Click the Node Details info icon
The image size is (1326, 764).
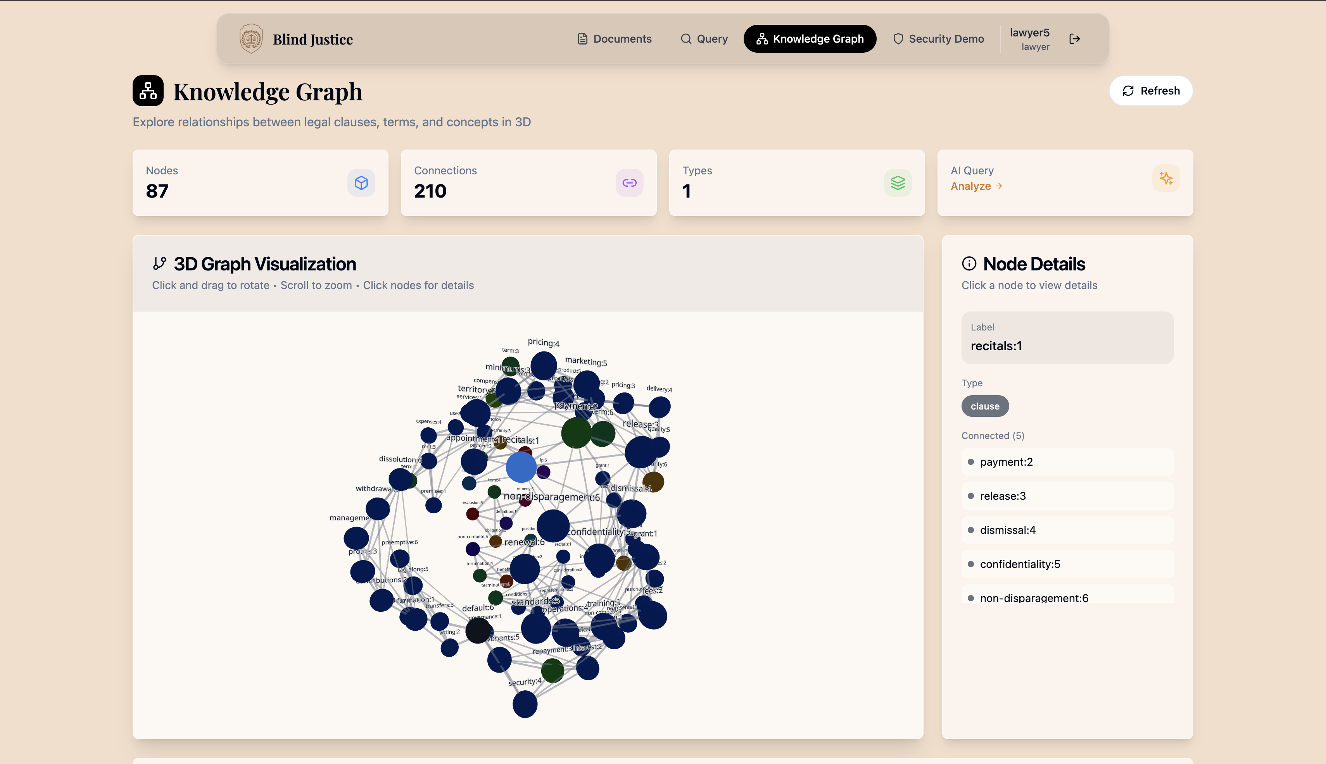[x=969, y=263]
